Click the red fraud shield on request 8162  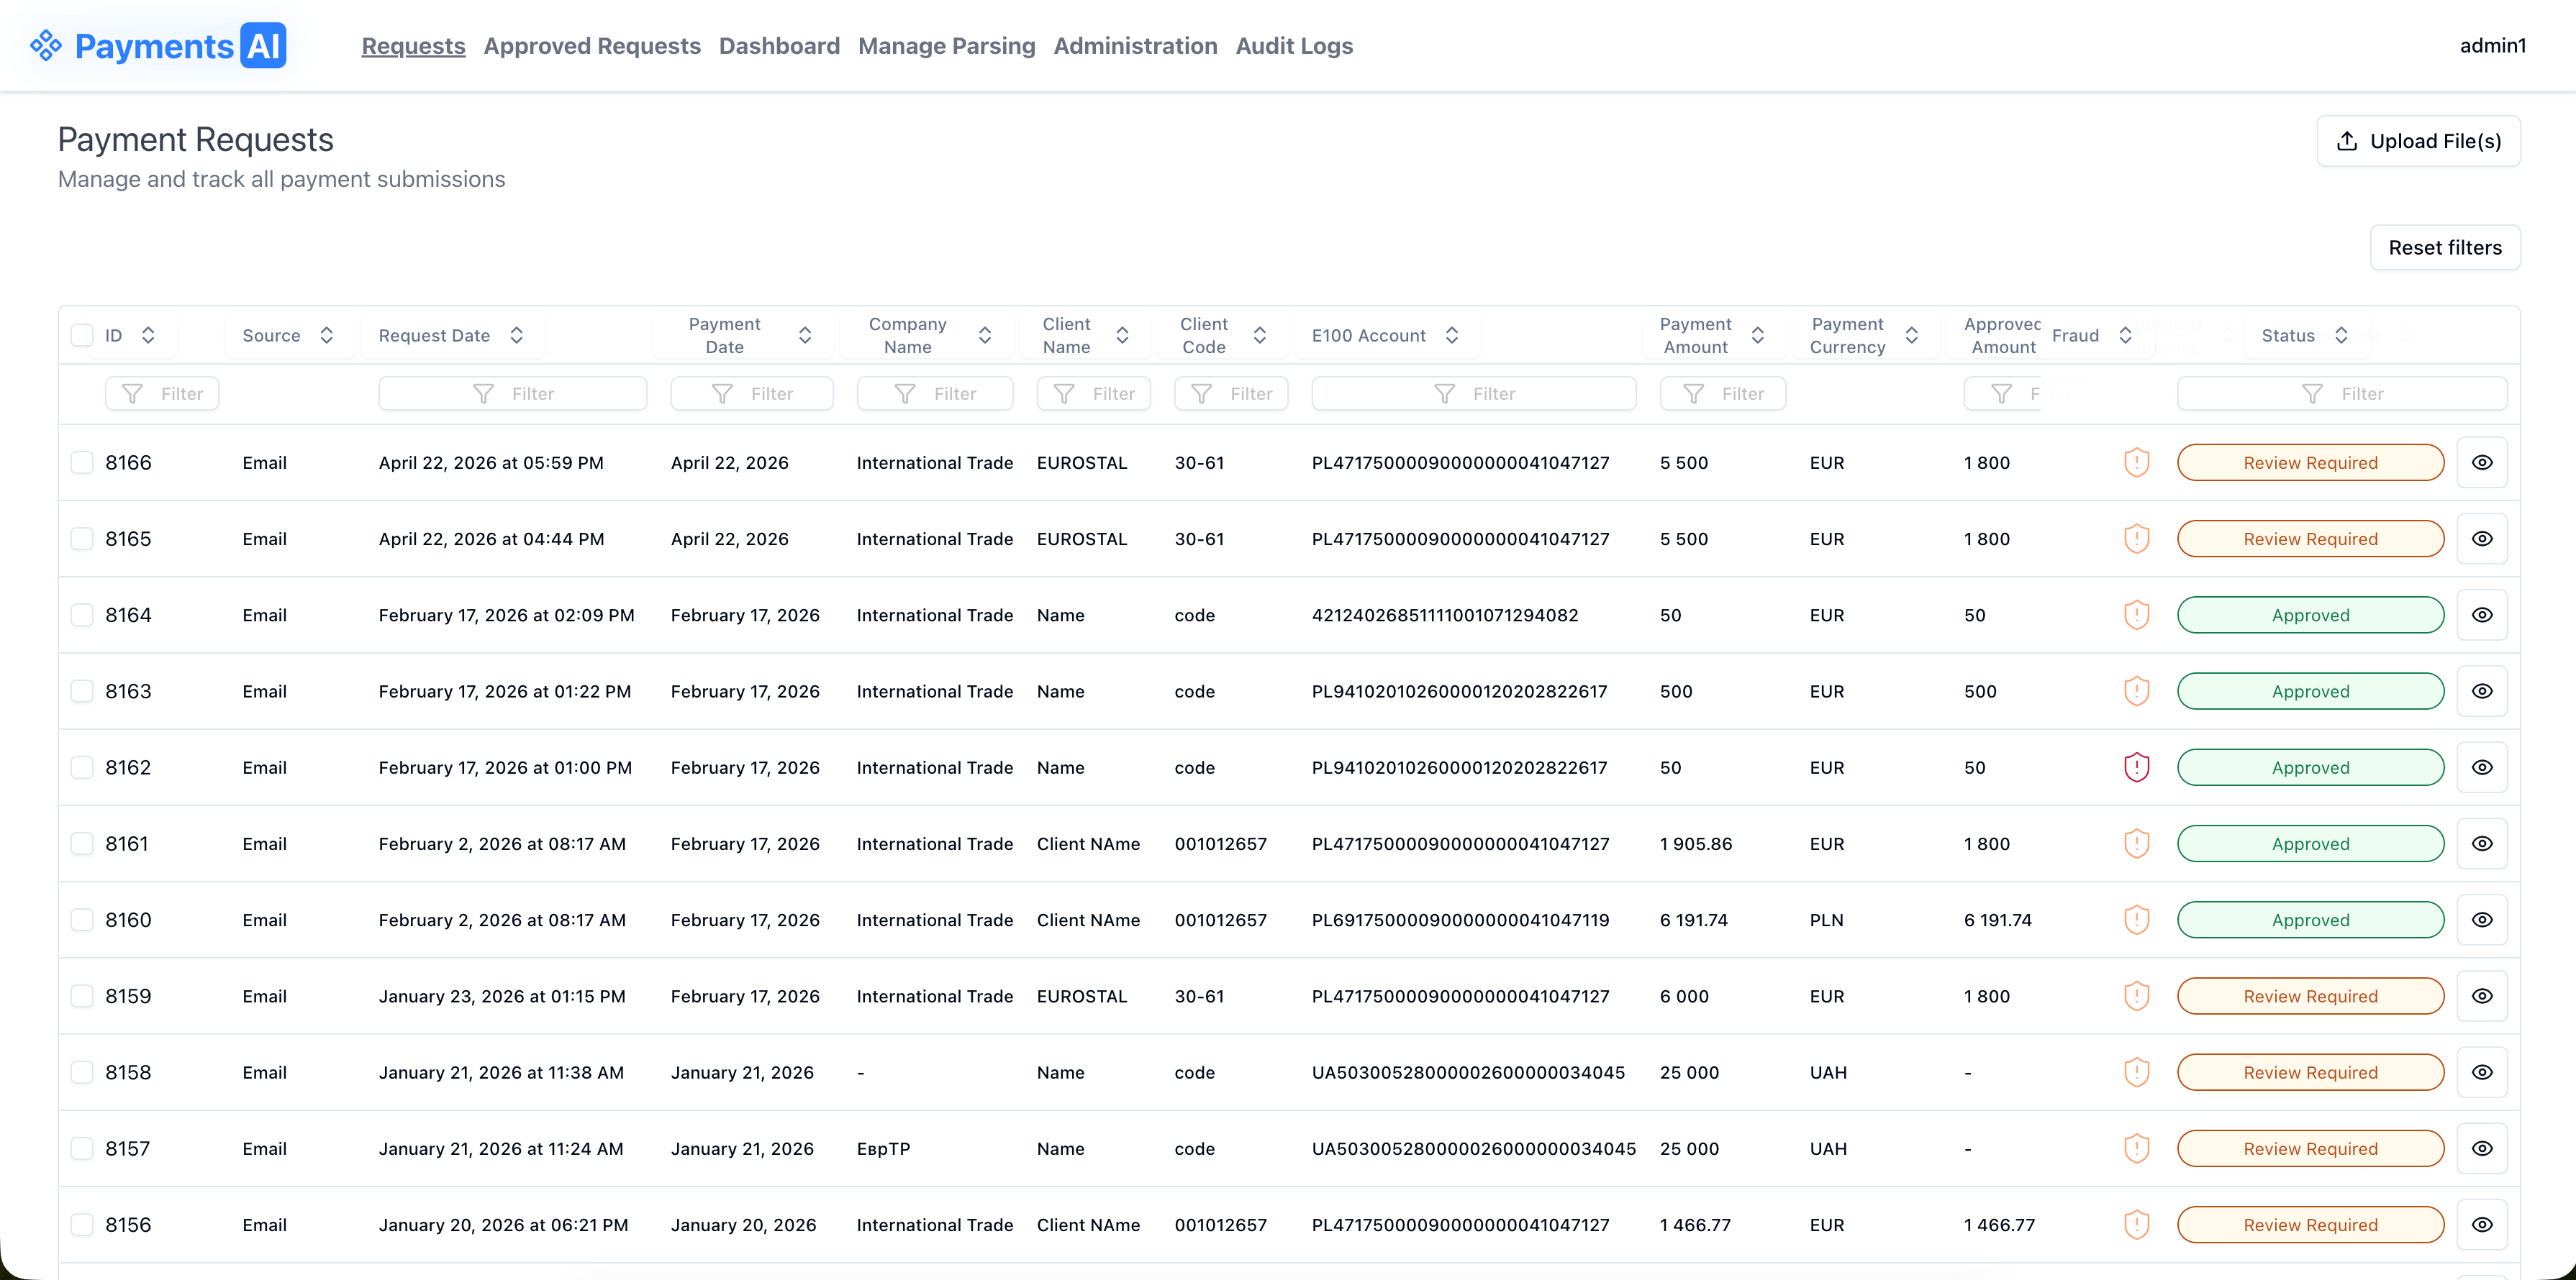tap(2137, 767)
